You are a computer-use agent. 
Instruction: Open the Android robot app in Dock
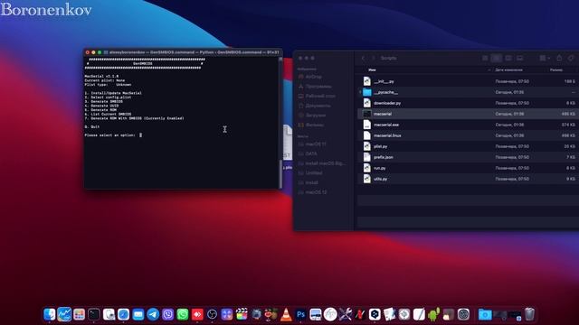(x=433, y=314)
